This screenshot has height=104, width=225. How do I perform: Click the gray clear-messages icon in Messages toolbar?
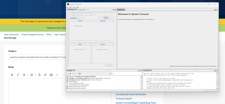coord(110,74)
